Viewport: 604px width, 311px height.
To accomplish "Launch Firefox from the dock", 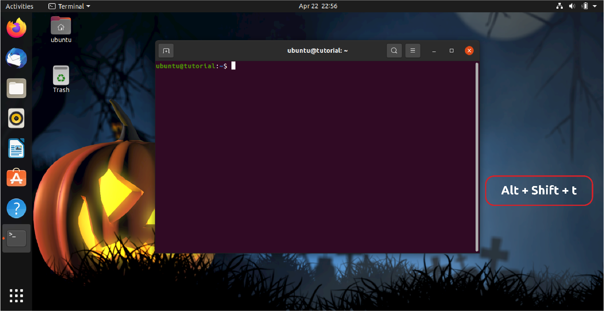I will point(16,28).
